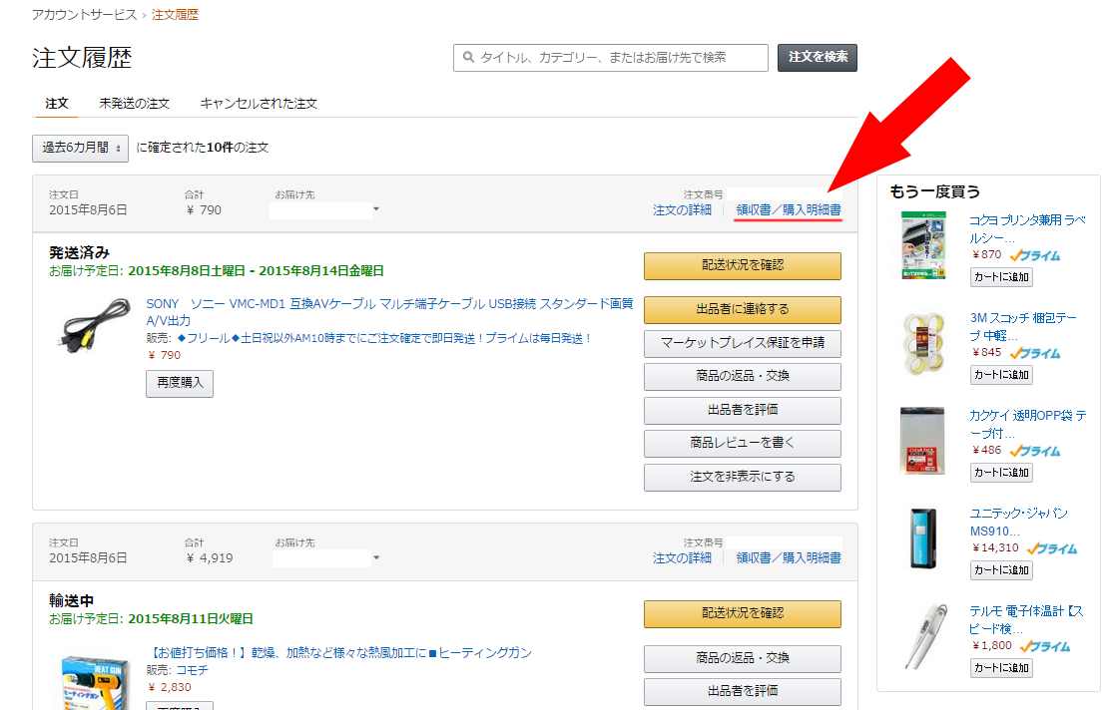Screen dimensions: 1111x710
Task: Switch to the 未発送の注文 tab
Action: coord(135,104)
